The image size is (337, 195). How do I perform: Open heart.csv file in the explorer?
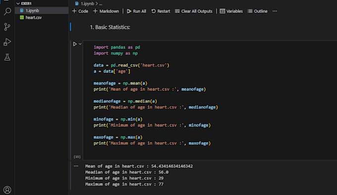42,18
